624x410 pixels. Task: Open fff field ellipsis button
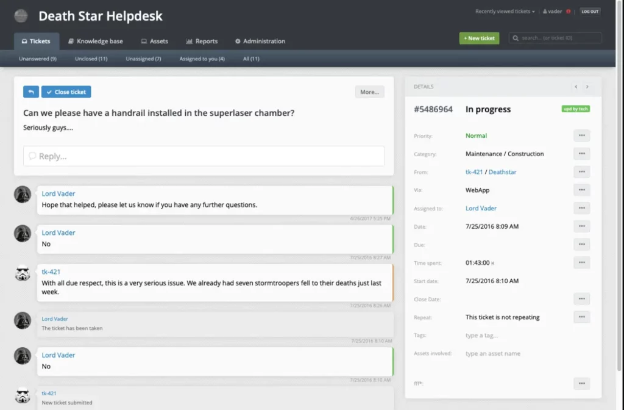[x=582, y=384]
